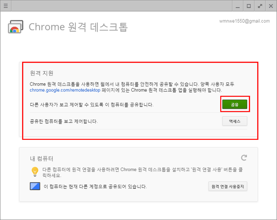Click the green 공유 button
Viewport: 277px width, 220px height.
(235, 104)
